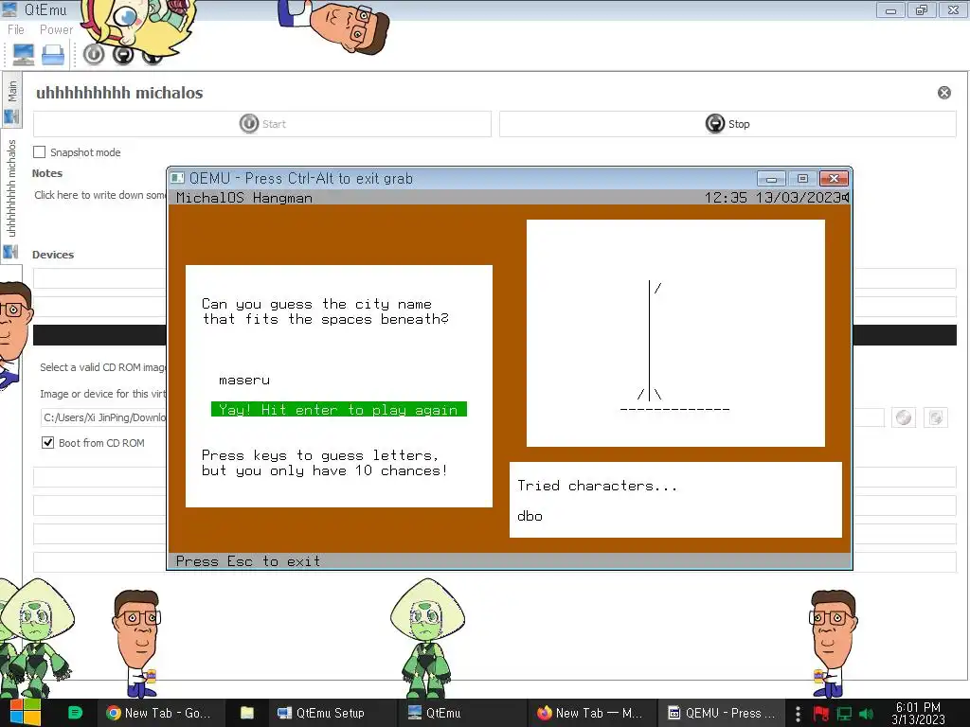Image resolution: width=970 pixels, height=727 pixels.
Task: Open the File menu in QtEmu
Action: (16, 29)
